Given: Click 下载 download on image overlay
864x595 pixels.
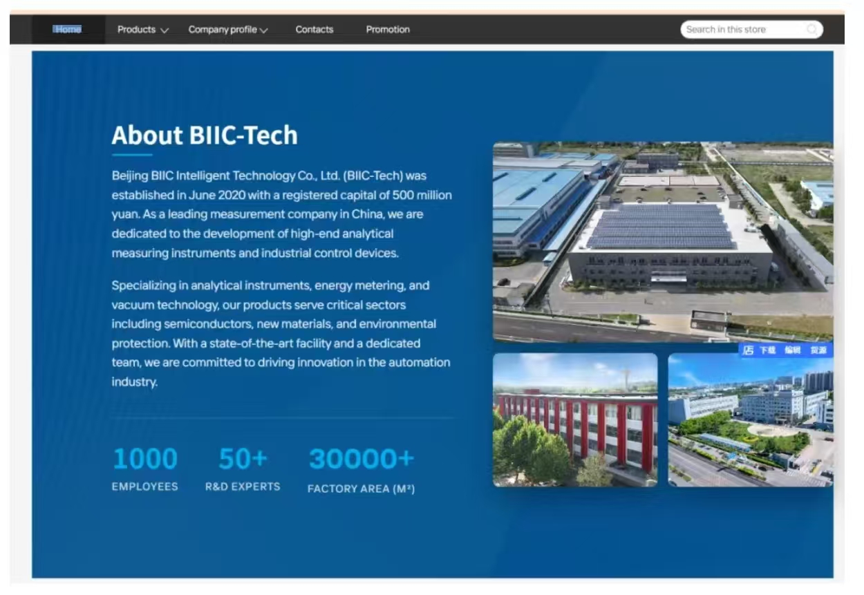Looking at the screenshot, I should (x=767, y=350).
